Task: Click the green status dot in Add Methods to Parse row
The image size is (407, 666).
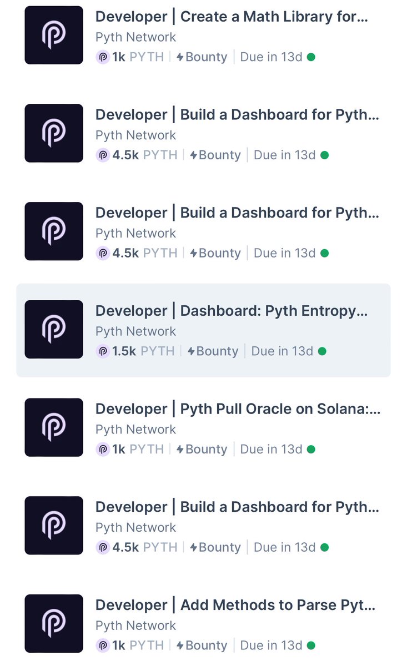Action: coord(311,645)
